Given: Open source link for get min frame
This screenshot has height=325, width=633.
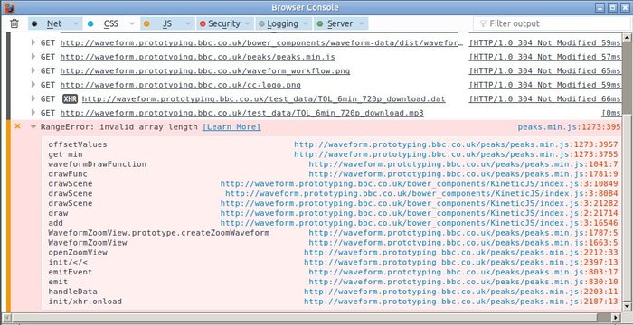Looking at the screenshot, I should (x=456, y=154).
